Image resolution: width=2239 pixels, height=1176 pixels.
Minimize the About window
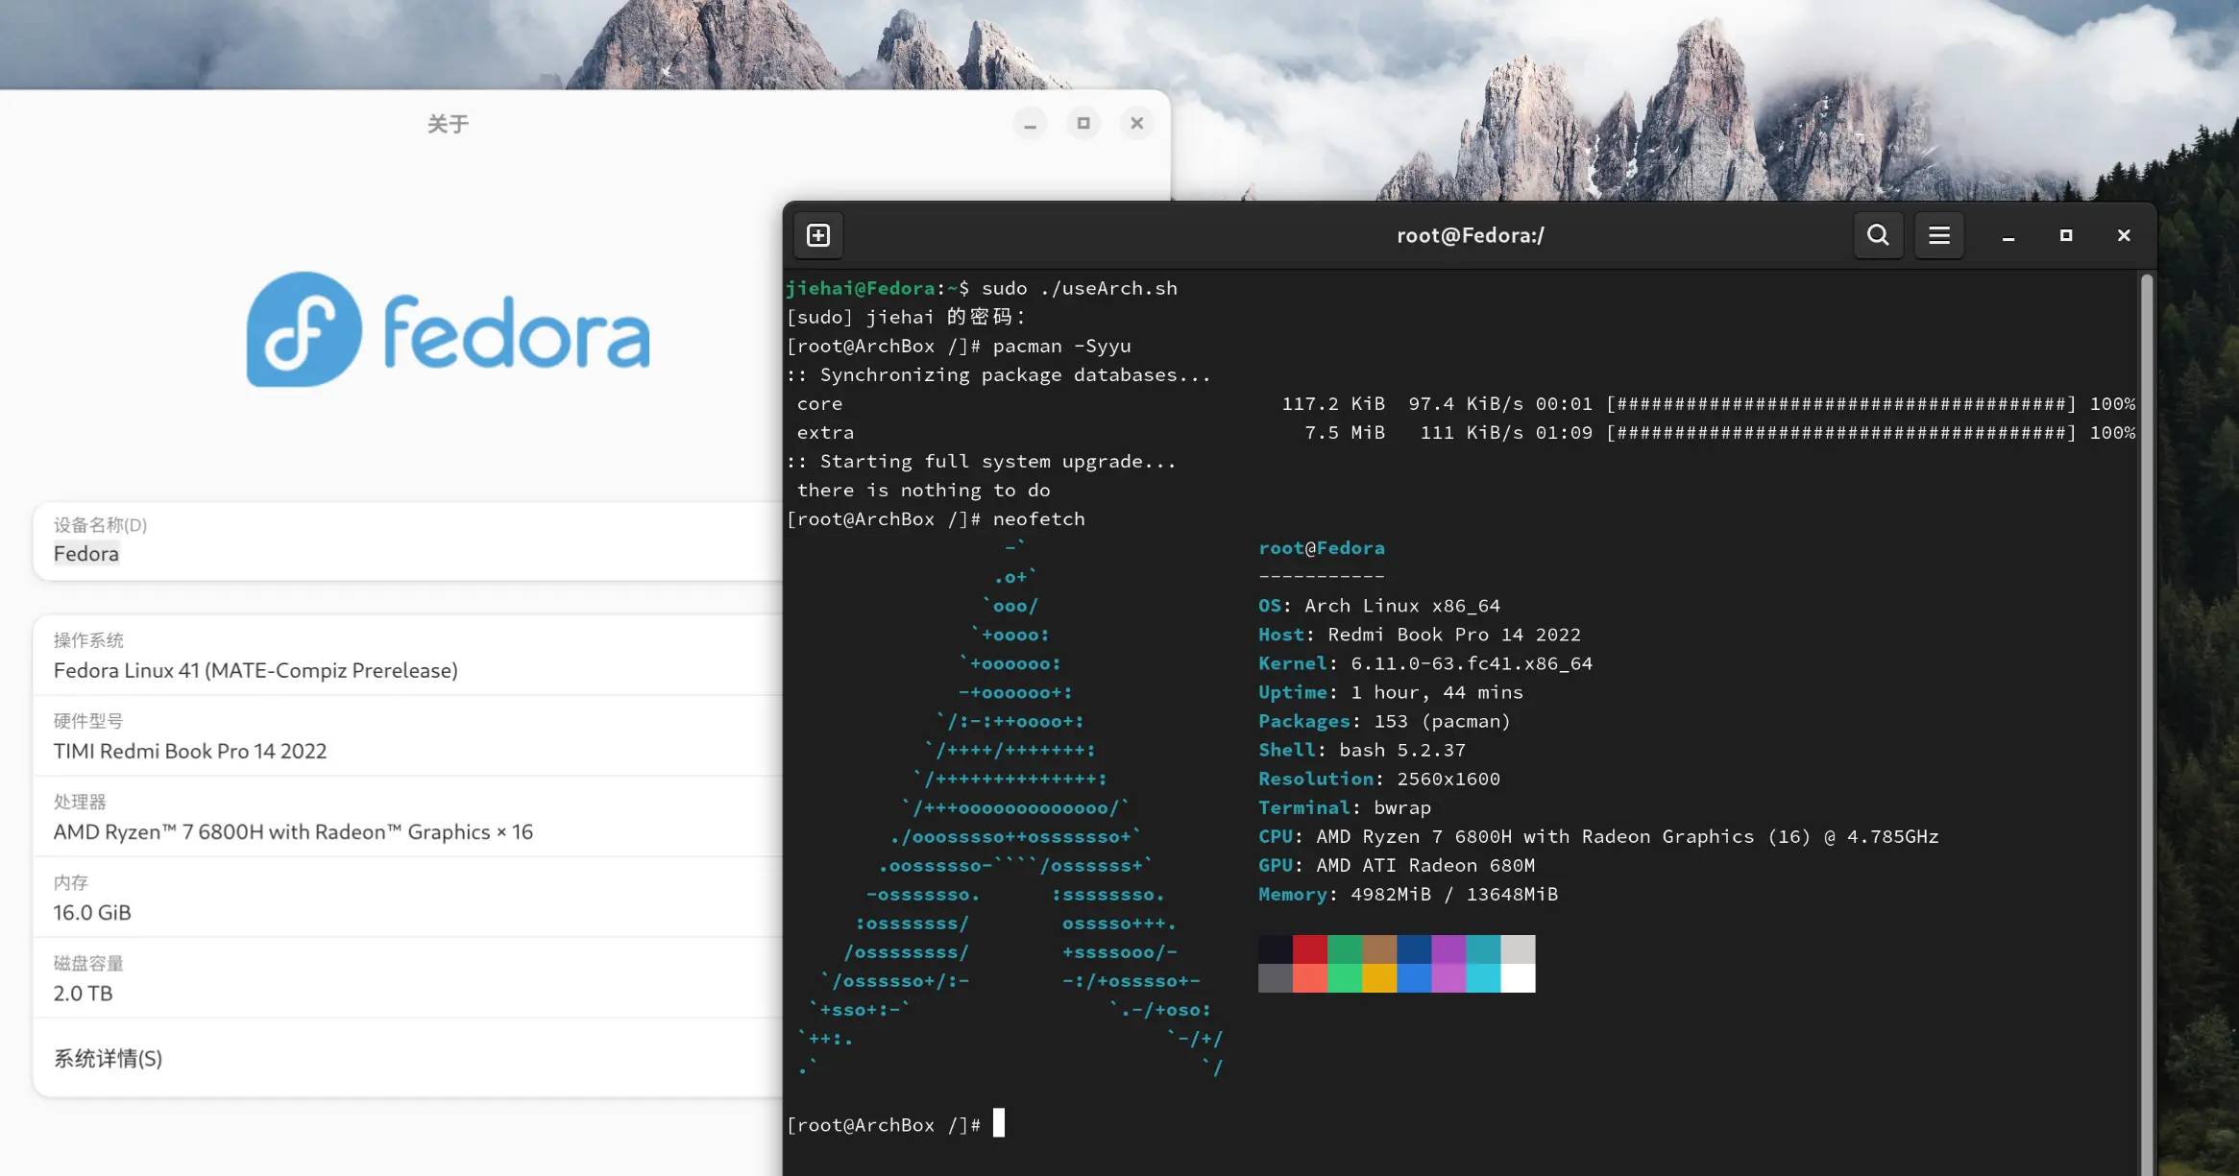(x=1030, y=124)
